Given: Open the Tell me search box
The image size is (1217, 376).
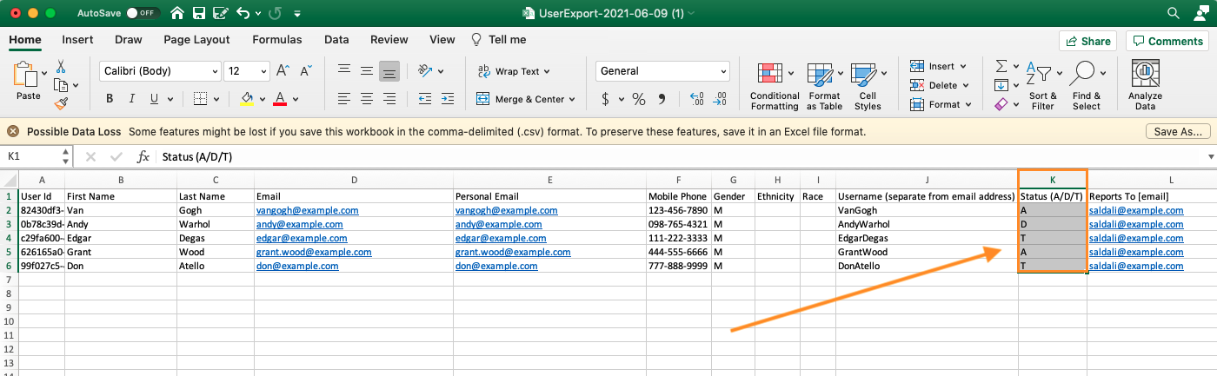Looking at the screenshot, I should (x=498, y=40).
